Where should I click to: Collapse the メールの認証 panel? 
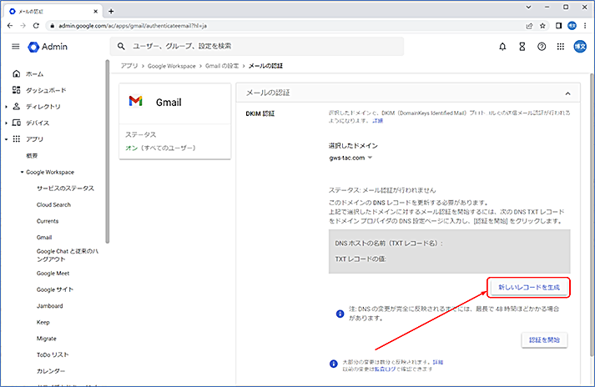[567, 93]
